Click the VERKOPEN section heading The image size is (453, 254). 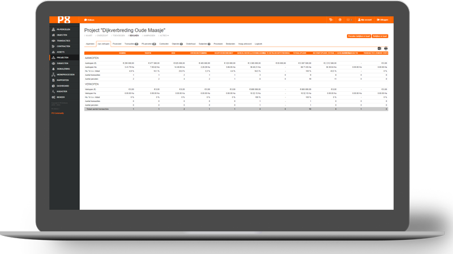tap(92, 84)
